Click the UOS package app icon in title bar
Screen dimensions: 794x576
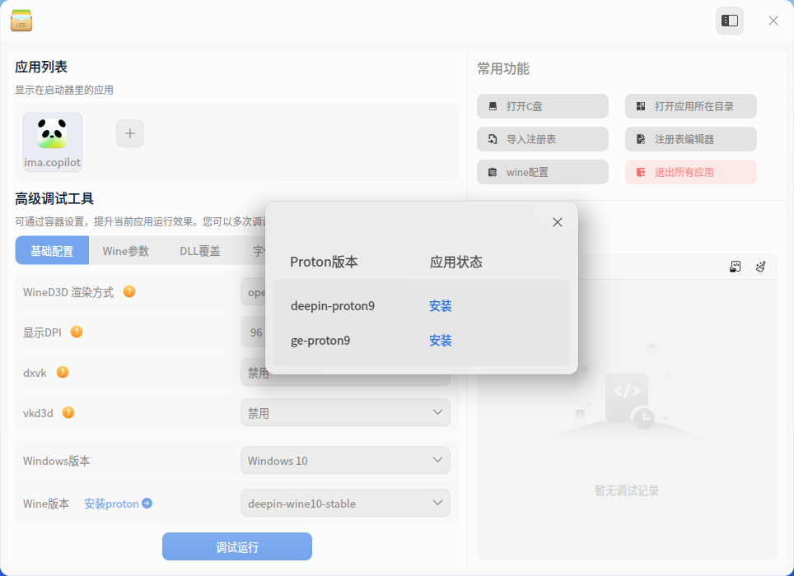coord(21,21)
